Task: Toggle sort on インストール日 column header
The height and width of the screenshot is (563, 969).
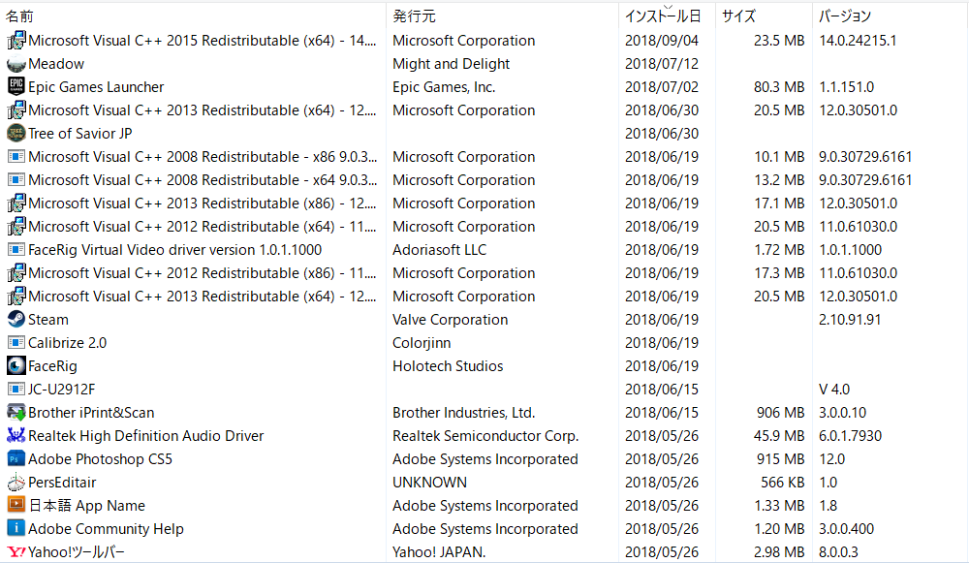Action: [662, 16]
